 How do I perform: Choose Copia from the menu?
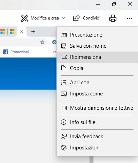click(97, 68)
